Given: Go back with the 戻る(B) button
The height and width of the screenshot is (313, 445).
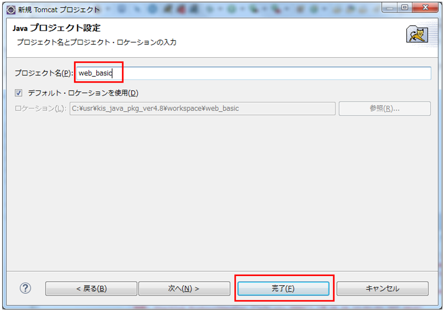Looking at the screenshot, I should click(x=91, y=289).
